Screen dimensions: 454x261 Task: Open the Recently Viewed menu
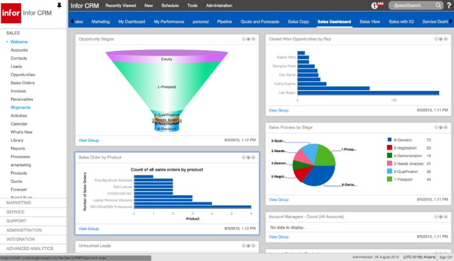click(120, 5)
